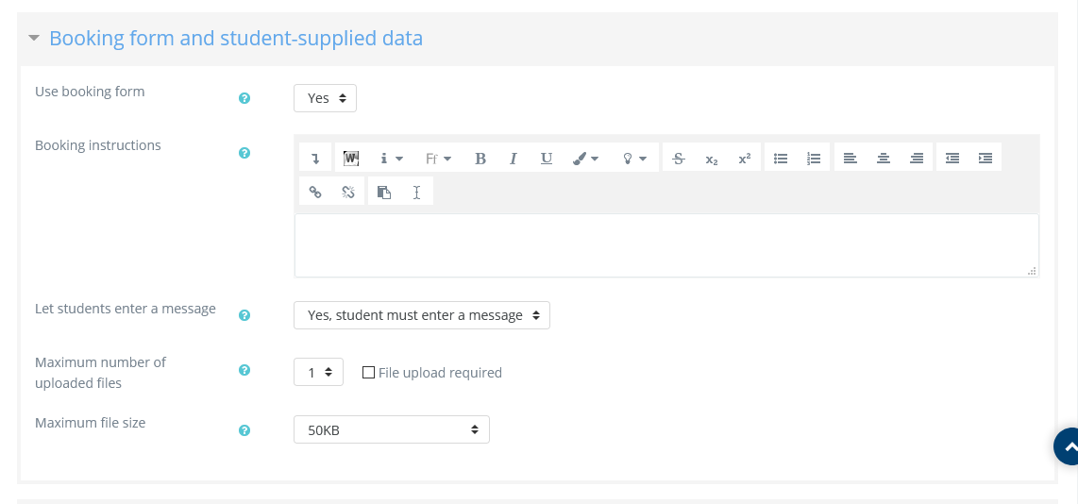Toggle bold formatting in the editor
The image size is (1078, 504).
pyautogui.click(x=480, y=159)
